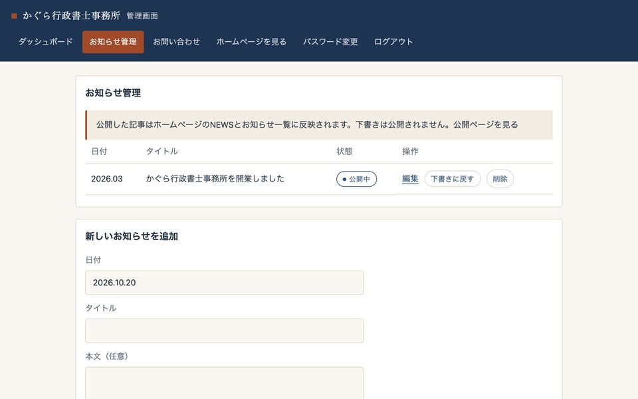The height and width of the screenshot is (399, 638).
Task: Click the 削除 button for the news row
Action: [x=500, y=179]
